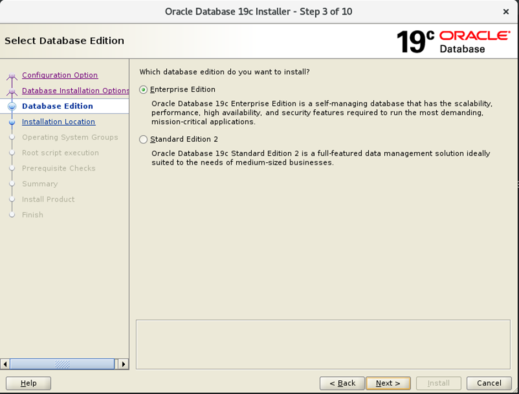Click the step marker icon beside Database Installation Options
The width and height of the screenshot is (519, 394).
tap(12, 92)
